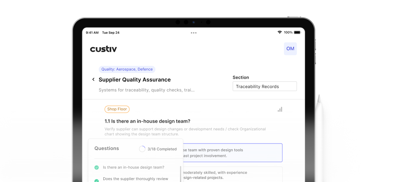The width and height of the screenshot is (396, 182).
Task: Click the Supplier Quality Assurance title
Action: click(135, 80)
